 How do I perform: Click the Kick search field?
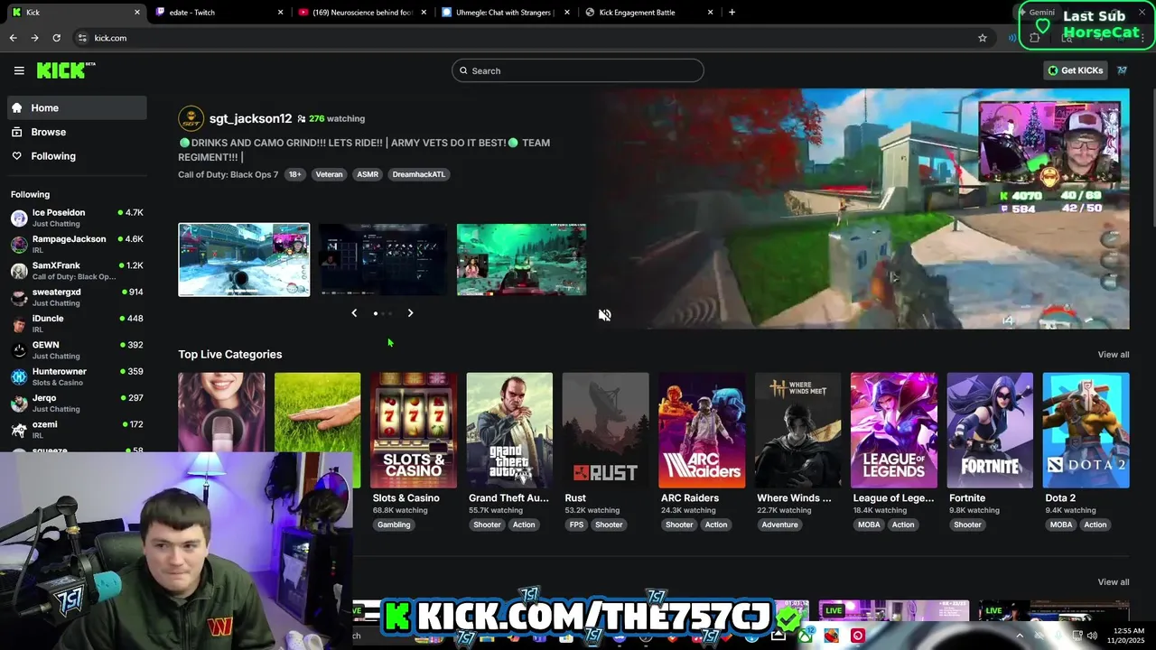pos(578,70)
